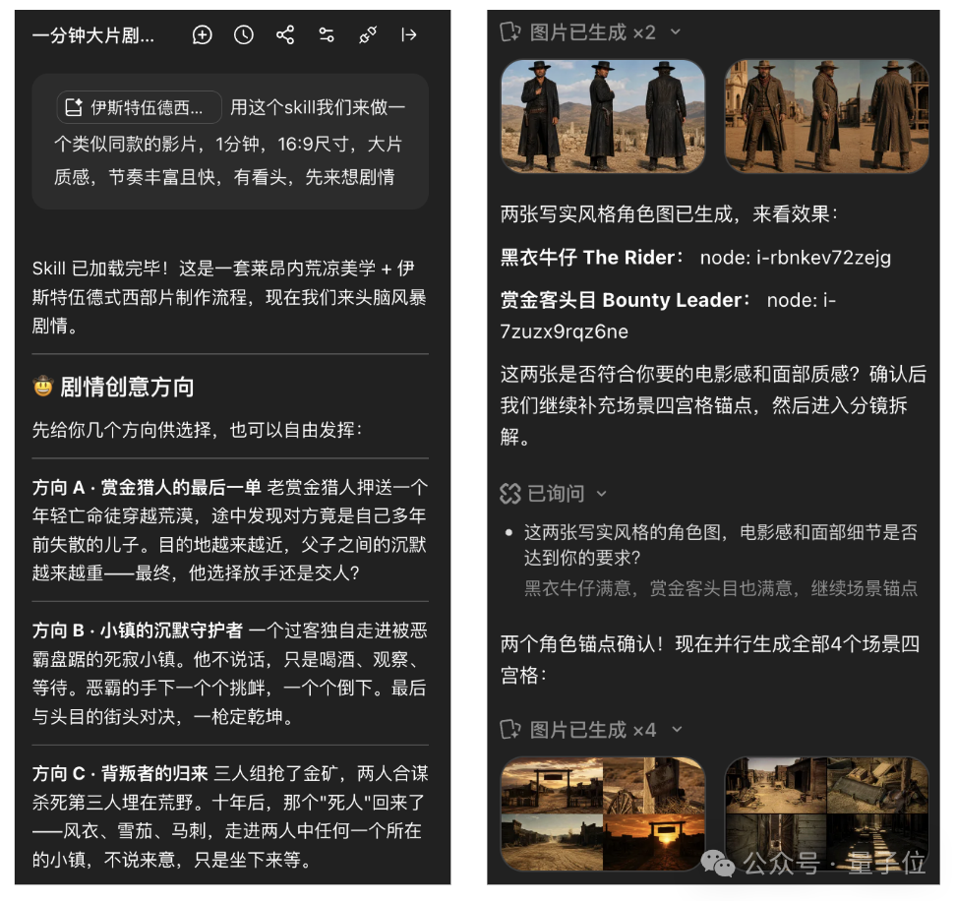The width and height of the screenshot is (956, 901).
Task: Start a new chat with the plus bubble icon
Action: 202,34
